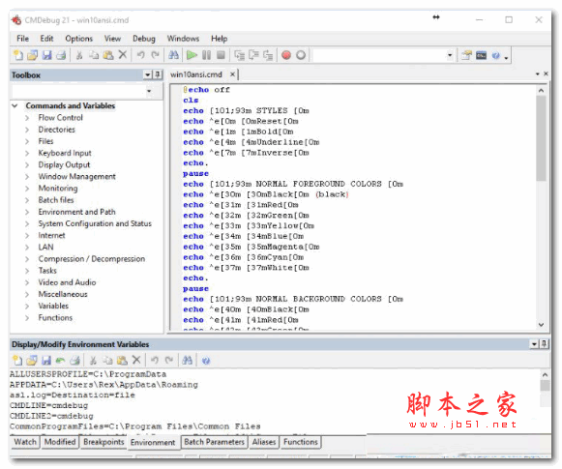Select the Display Output tree item
Viewport: 562px width, 469px height.
pyautogui.click(x=64, y=164)
